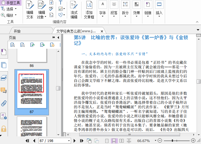201x144 pixels.
Task: Select page 86 thumbnail
Action: [x=32, y=56]
